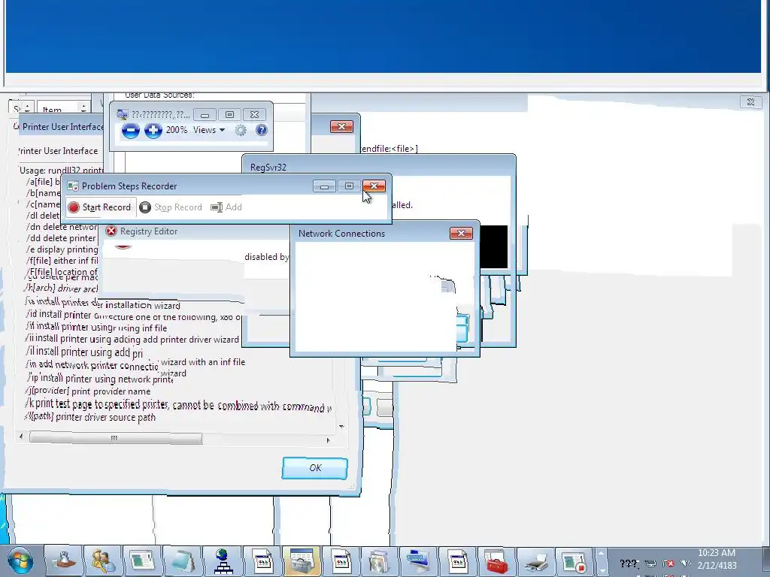
Task: Open the clock showing 10:23 AM
Action: (717, 559)
